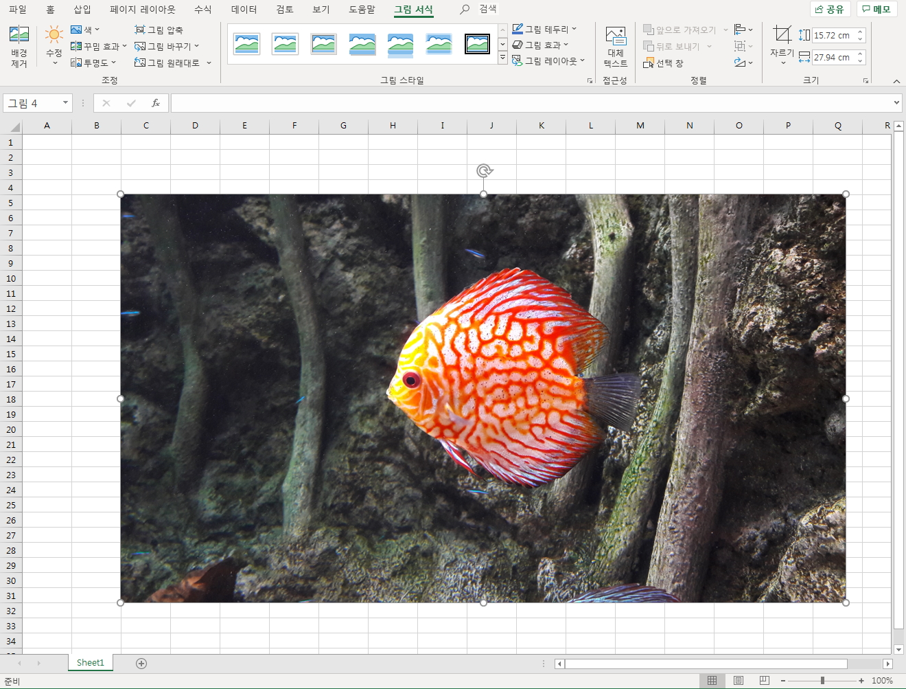The height and width of the screenshot is (689, 906).
Task: Click the add new sheet plus icon
Action: coord(141,663)
